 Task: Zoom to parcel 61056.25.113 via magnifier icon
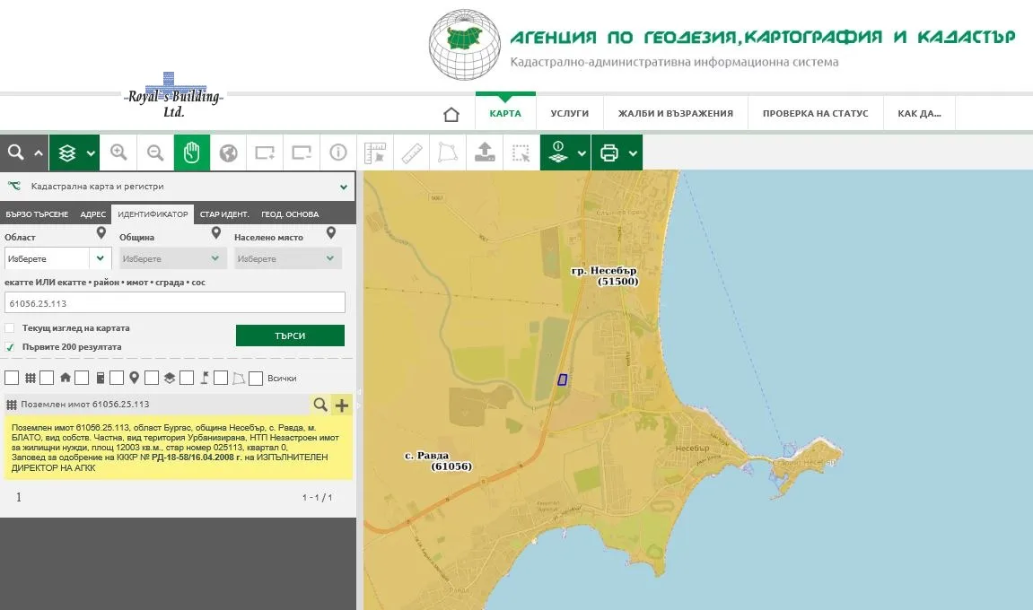click(320, 405)
